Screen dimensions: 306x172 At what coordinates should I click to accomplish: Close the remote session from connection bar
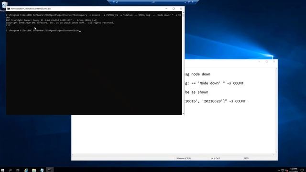[x=193, y=2]
